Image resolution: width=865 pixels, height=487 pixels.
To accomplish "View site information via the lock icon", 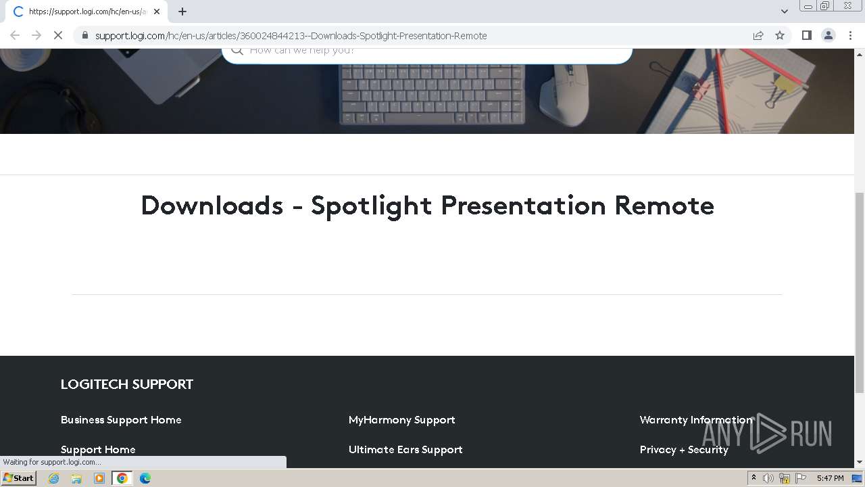I will click(x=85, y=35).
